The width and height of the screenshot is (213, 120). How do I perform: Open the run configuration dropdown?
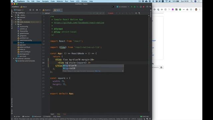pyautogui.click(x=123, y=7)
